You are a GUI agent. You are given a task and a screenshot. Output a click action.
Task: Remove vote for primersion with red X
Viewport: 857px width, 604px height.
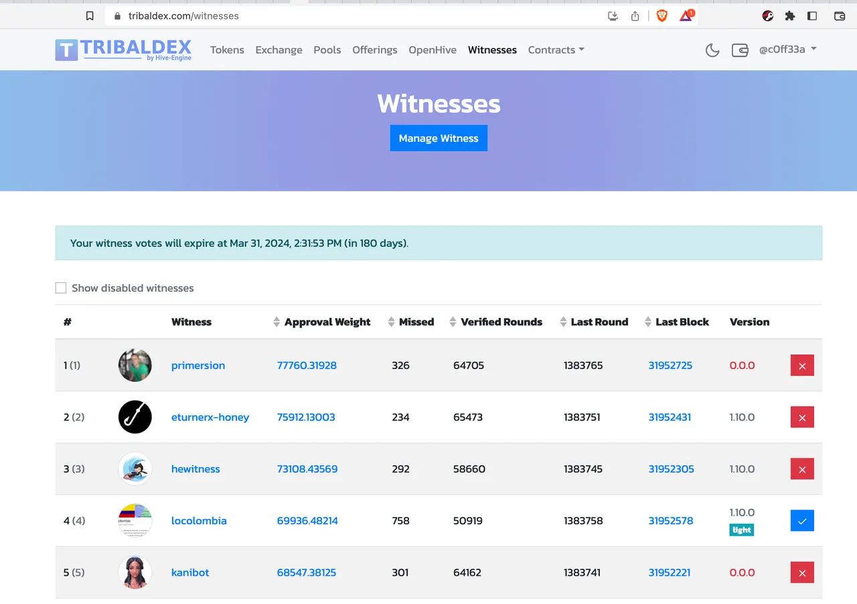tap(802, 365)
